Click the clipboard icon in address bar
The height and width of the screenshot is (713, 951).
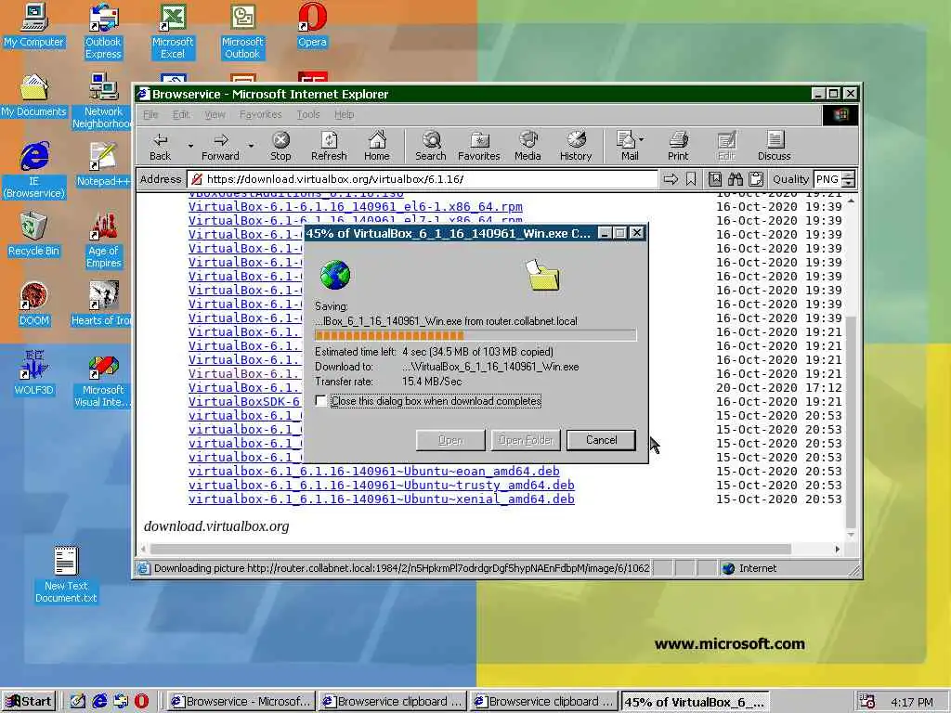point(756,179)
